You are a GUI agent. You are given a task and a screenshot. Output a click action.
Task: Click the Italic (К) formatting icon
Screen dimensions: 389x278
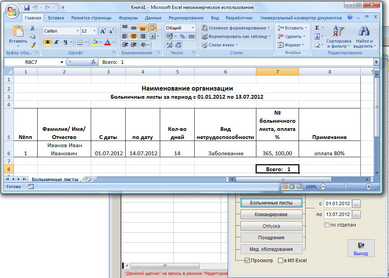tap(56, 42)
